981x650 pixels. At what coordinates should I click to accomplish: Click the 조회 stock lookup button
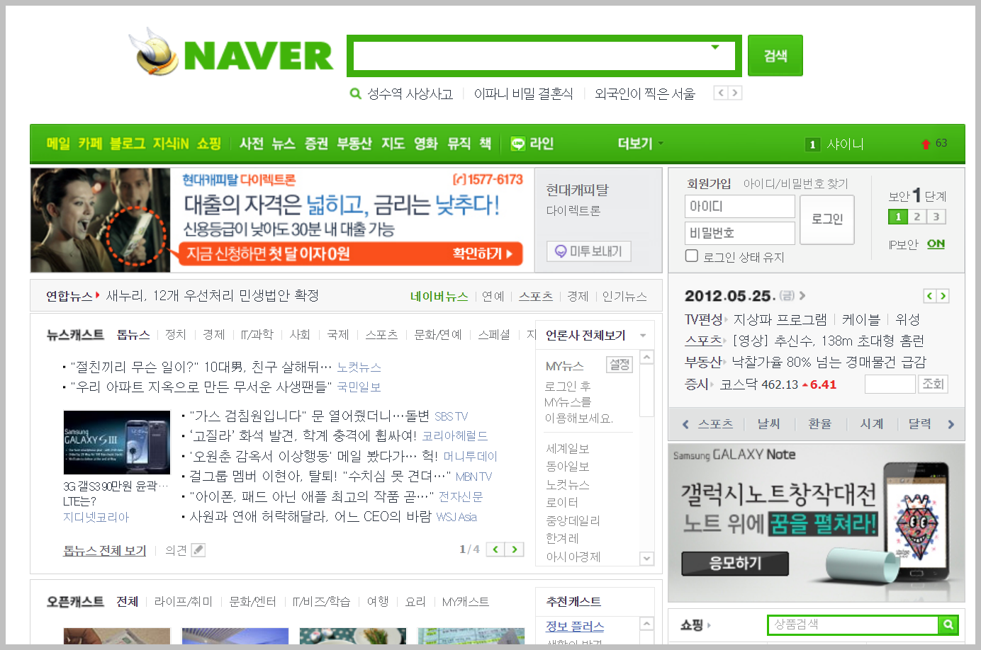(934, 384)
